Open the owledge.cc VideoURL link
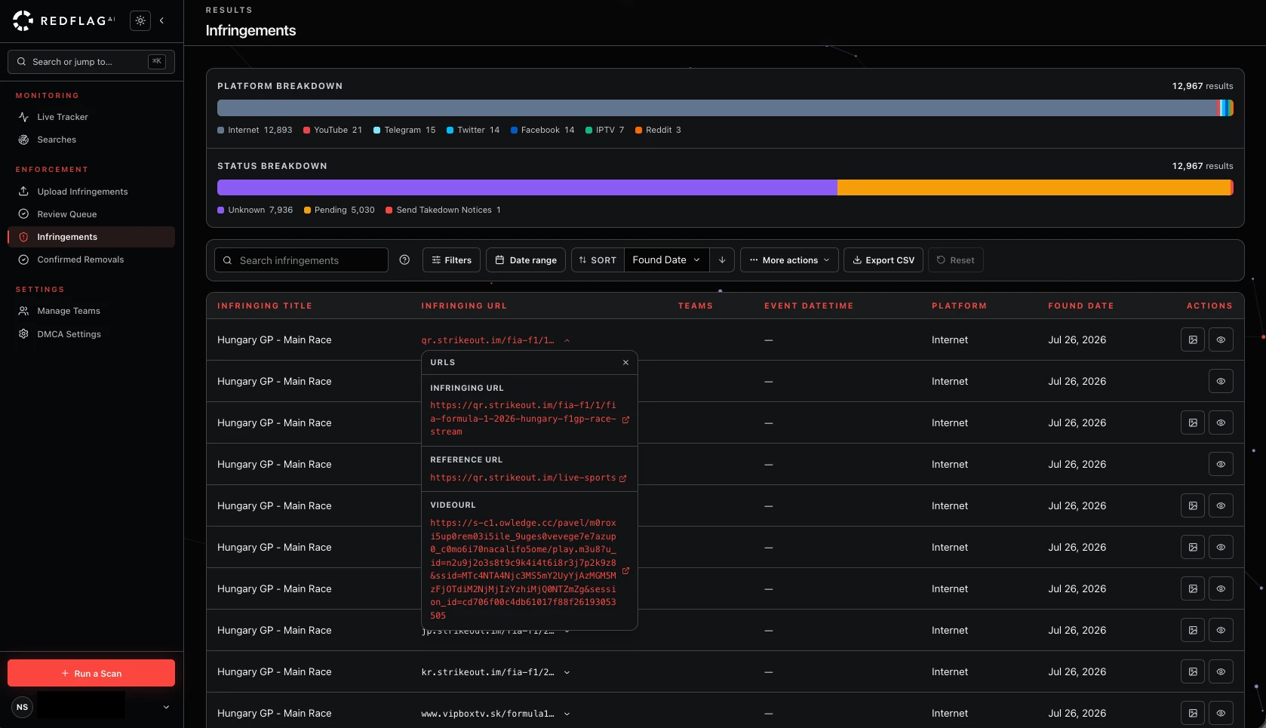The image size is (1266, 728). point(523,570)
